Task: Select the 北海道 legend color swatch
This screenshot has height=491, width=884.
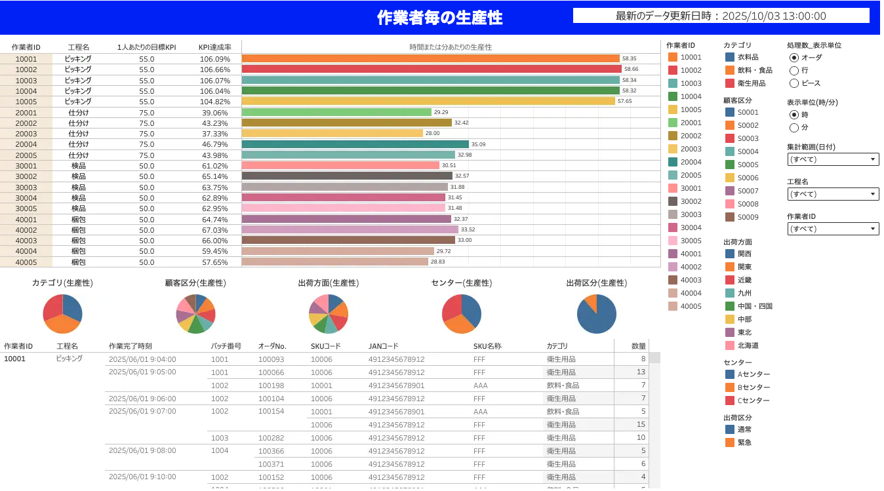Action: tap(730, 345)
